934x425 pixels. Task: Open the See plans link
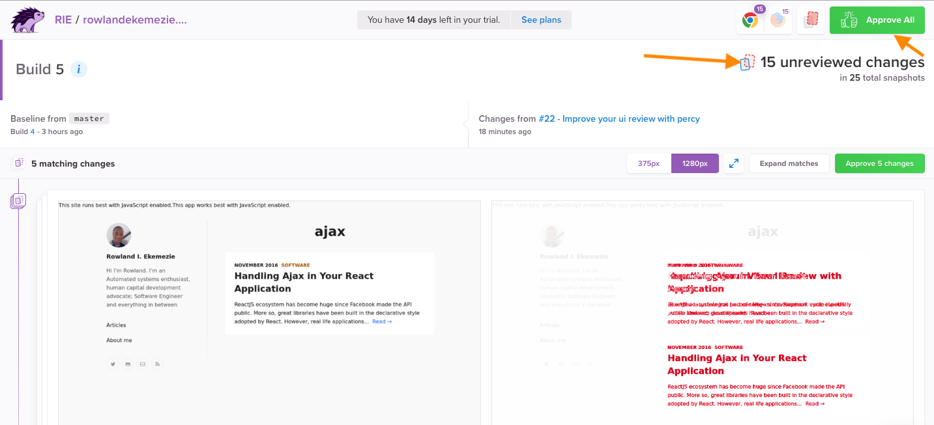click(x=541, y=20)
